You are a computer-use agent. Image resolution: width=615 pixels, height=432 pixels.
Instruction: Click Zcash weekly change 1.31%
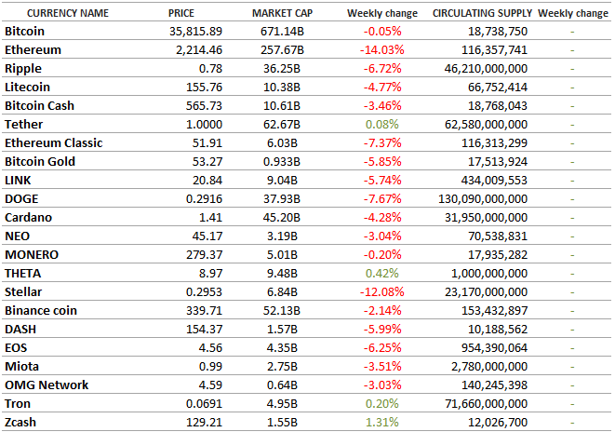(382, 423)
